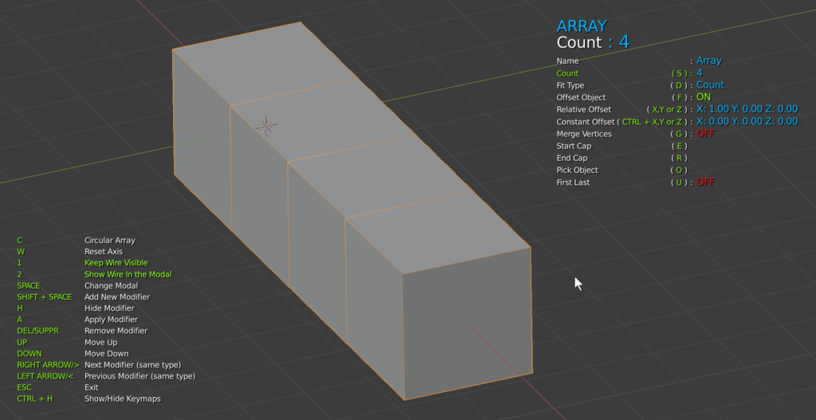Click the 'ESC' key label
This screenshot has height=420, width=816.
(x=24, y=388)
